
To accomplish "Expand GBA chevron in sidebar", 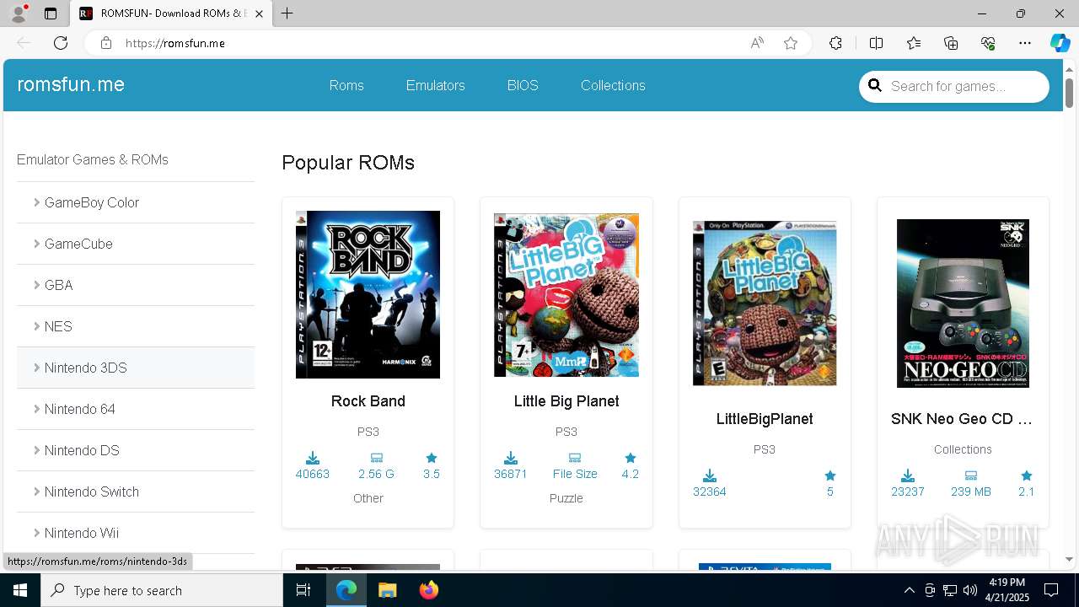I will coord(37,285).
